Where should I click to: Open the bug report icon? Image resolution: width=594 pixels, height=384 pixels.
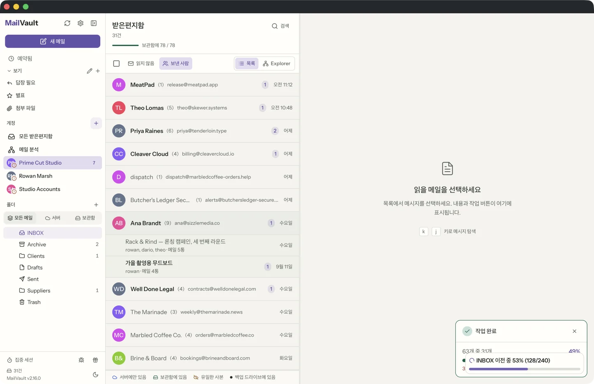(x=81, y=360)
